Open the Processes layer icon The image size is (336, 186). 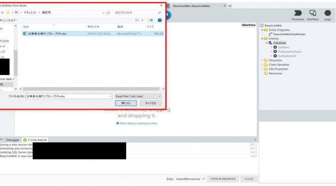tap(298, 13)
